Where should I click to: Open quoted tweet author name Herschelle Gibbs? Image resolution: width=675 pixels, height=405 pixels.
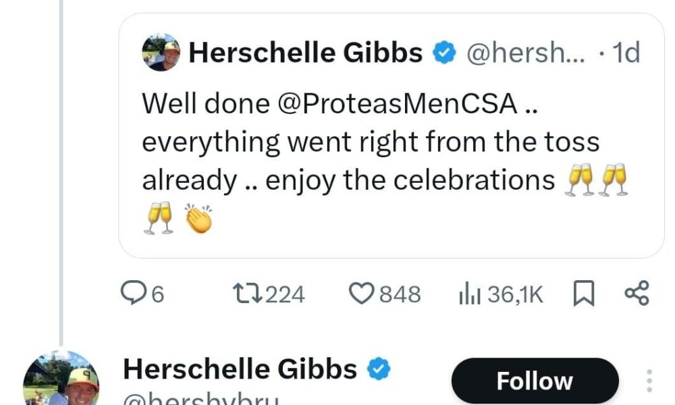306,53
